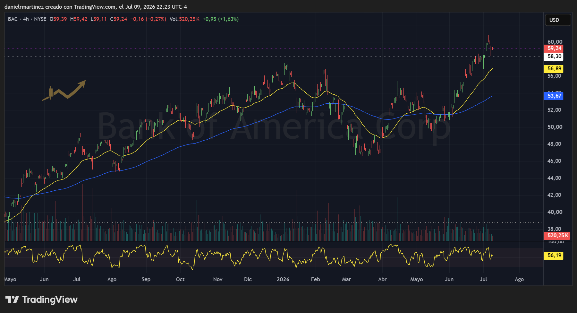Click the change value −0,16 (−0,27%)
577x313 pixels.
pyautogui.click(x=148, y=19)
